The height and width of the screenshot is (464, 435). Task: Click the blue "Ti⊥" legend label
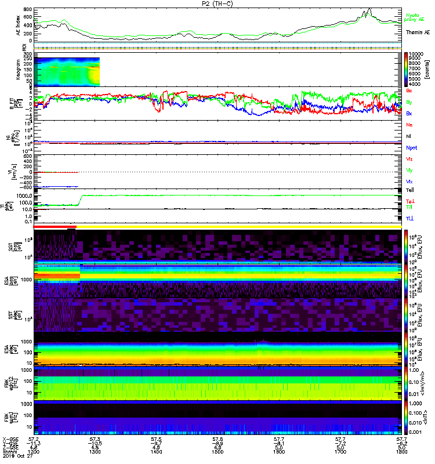pyautogui.click(x=410, y=219)
